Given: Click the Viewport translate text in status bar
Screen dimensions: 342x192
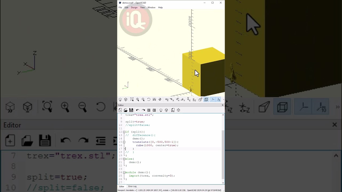Looking at the screenshot, I should (x=151, y=190).
